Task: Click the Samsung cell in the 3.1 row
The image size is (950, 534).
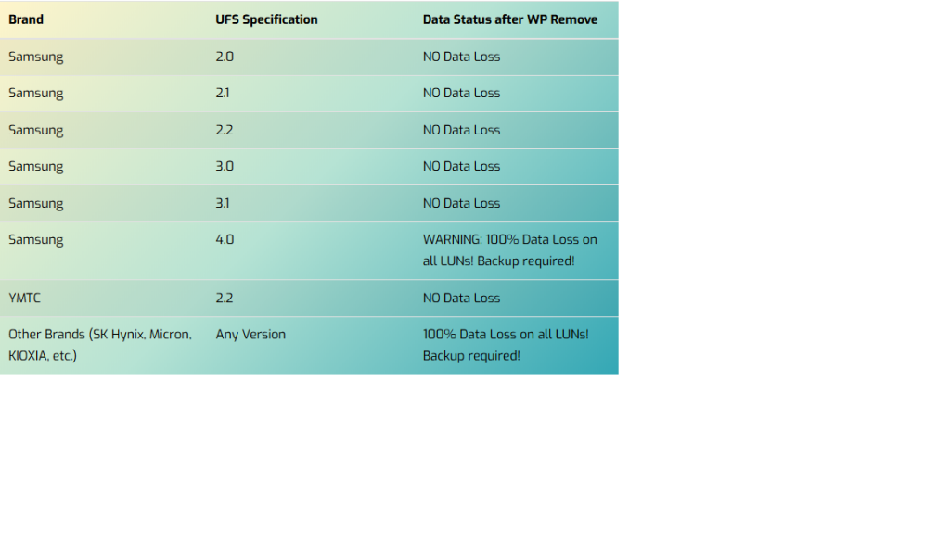Action: (x=36, y=203)
